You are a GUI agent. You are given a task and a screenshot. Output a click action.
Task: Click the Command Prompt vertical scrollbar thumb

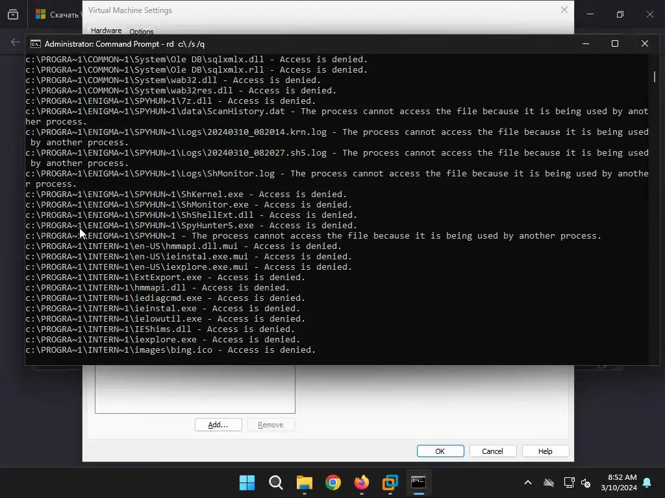tap(655, 77)
